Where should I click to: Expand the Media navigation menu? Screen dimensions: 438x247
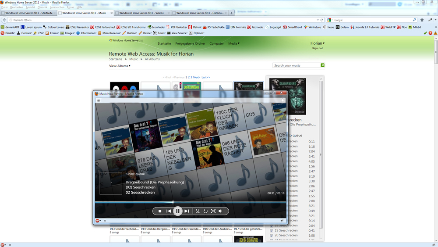pyautogui.click(x=234, y=43)
